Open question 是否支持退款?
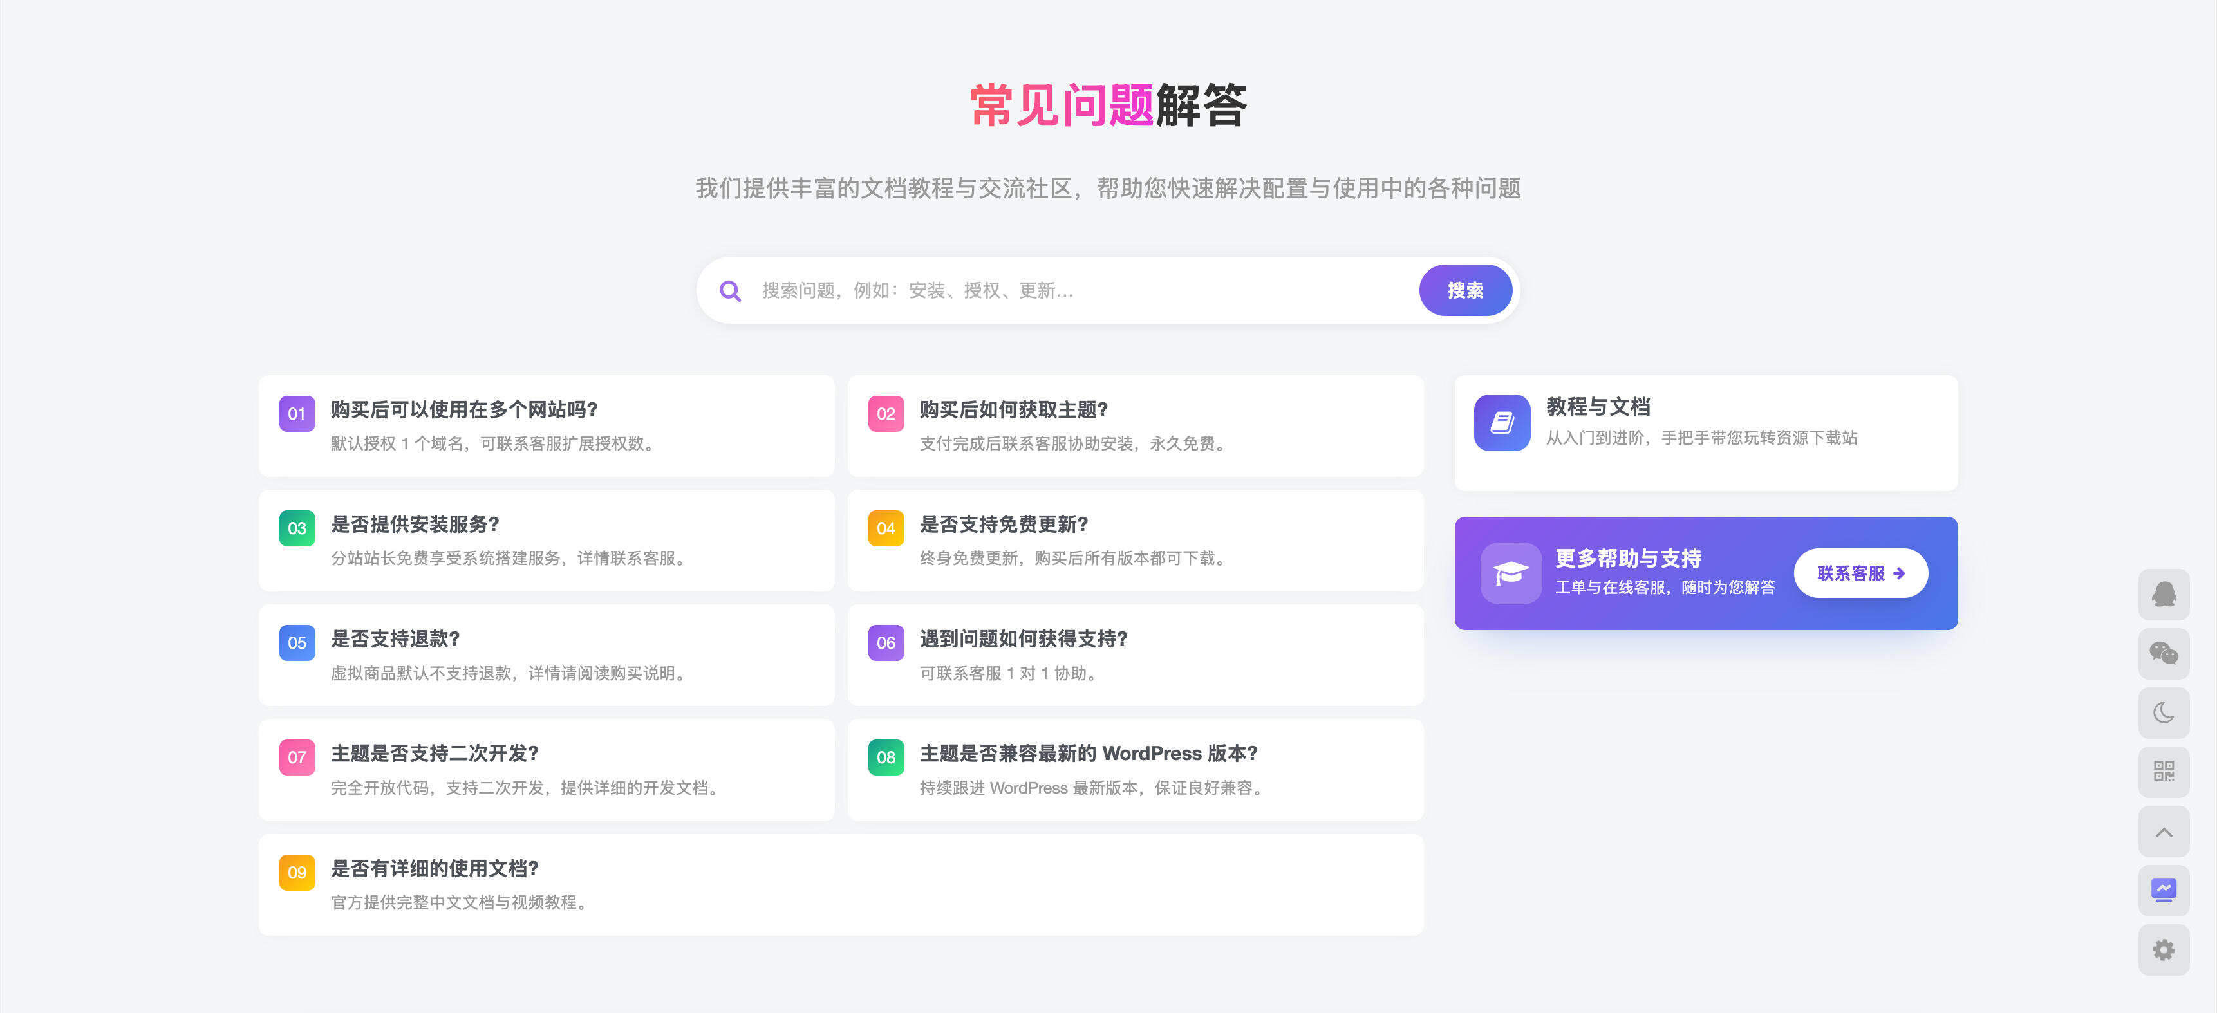The width and height of the screenshot is (2217, 1013). click(x=395, y=638)
